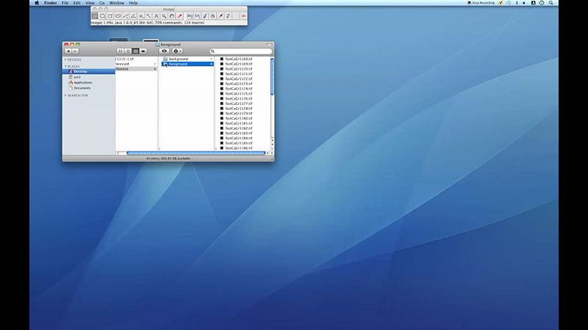This screenshot has width=588, height=330.
Task: Activate the Scrolling hand tool
Action: point(172,16)
